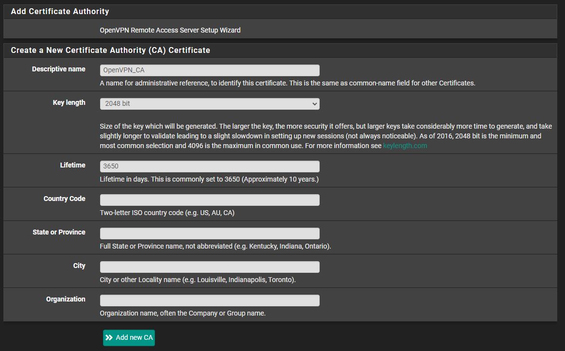Click the 'Country Code' label
This screenshot has height=351, width=565.
click(64, 199)
